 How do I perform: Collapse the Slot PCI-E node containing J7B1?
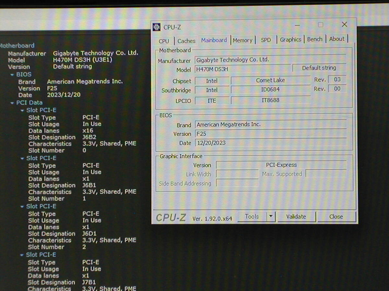[x=22, y=255]
